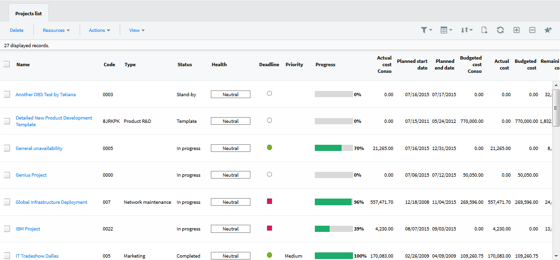The width and height of the screenshot is (560, 260).
Task: Click Global Infrastructure Deployment red deadline indicator
Action: [270, 201]
